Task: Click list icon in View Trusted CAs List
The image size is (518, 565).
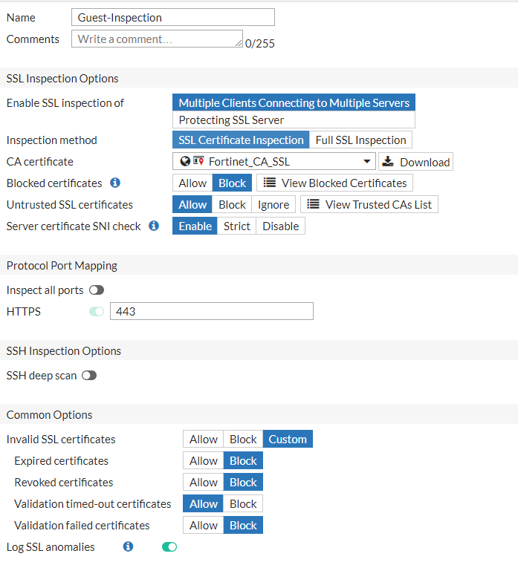Action: click(x=314, y=204)
